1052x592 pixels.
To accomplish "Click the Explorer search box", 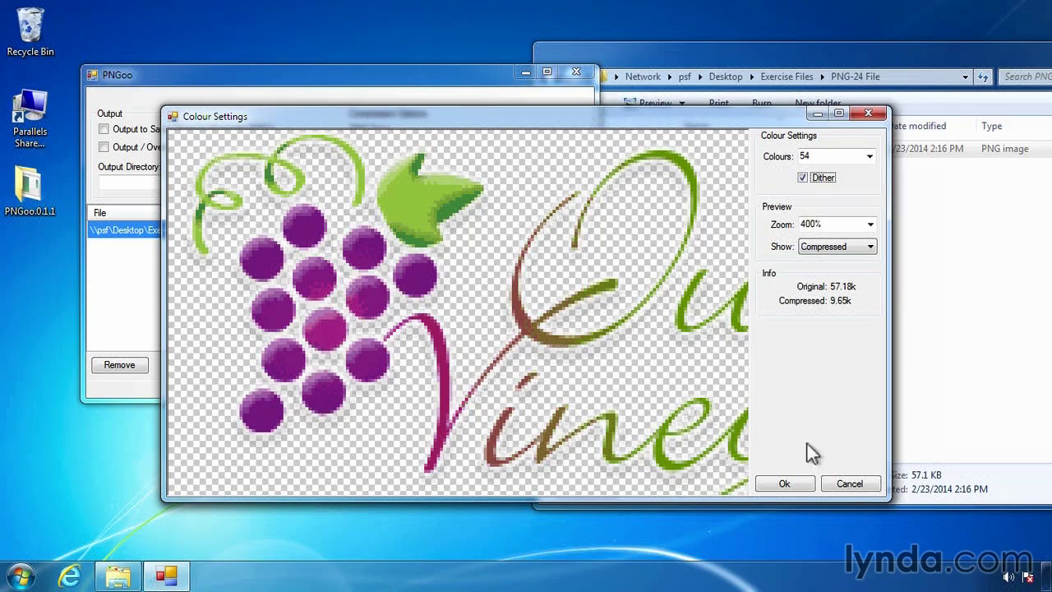I will click(1025, 76).
